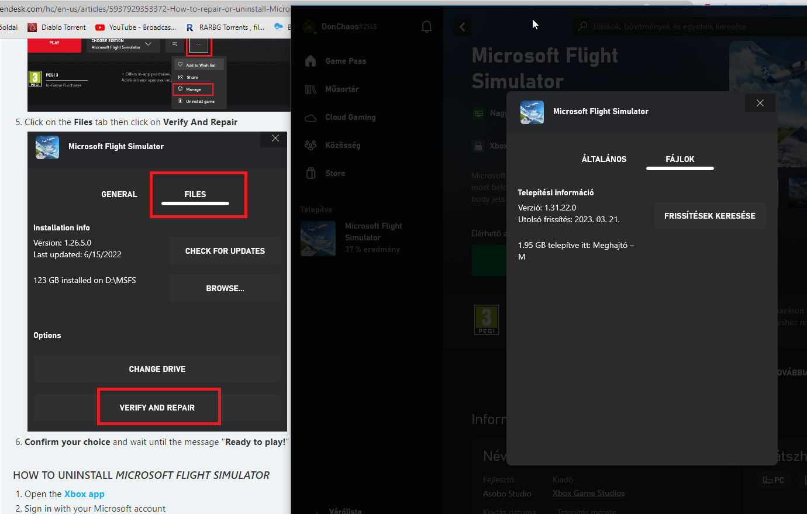807x514 pixels.
Task: Click 'Sign in with your Microsoft account' step
Action: [x=95, y=509]
